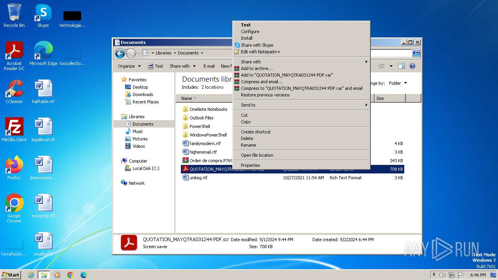Open Microsoft Edge desktop shortcut
Image resolution: width=498 pixels, height=280 pixels.
click(x=43, y=53)
